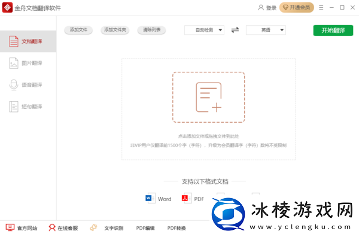Click the green 开始翻译 button
The width and height of the screenshot is (359, 234).
click(333, 31)
